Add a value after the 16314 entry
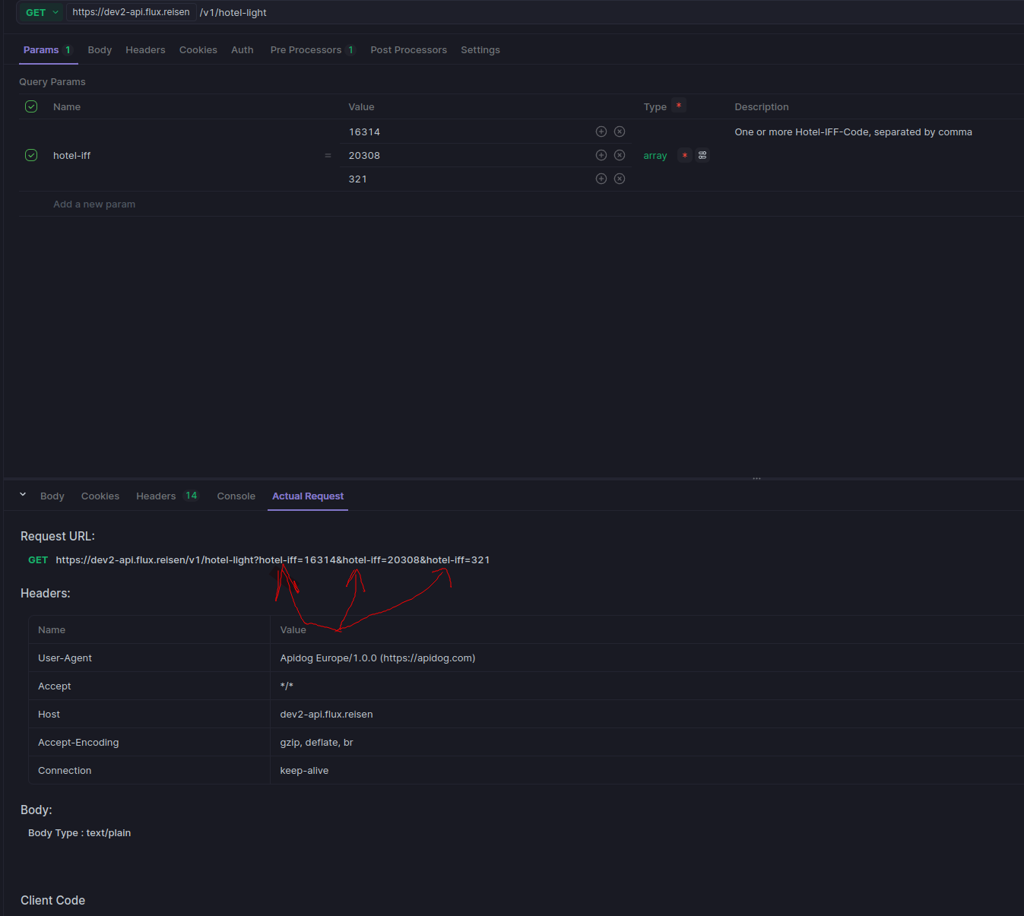 [x=601, y=132]
